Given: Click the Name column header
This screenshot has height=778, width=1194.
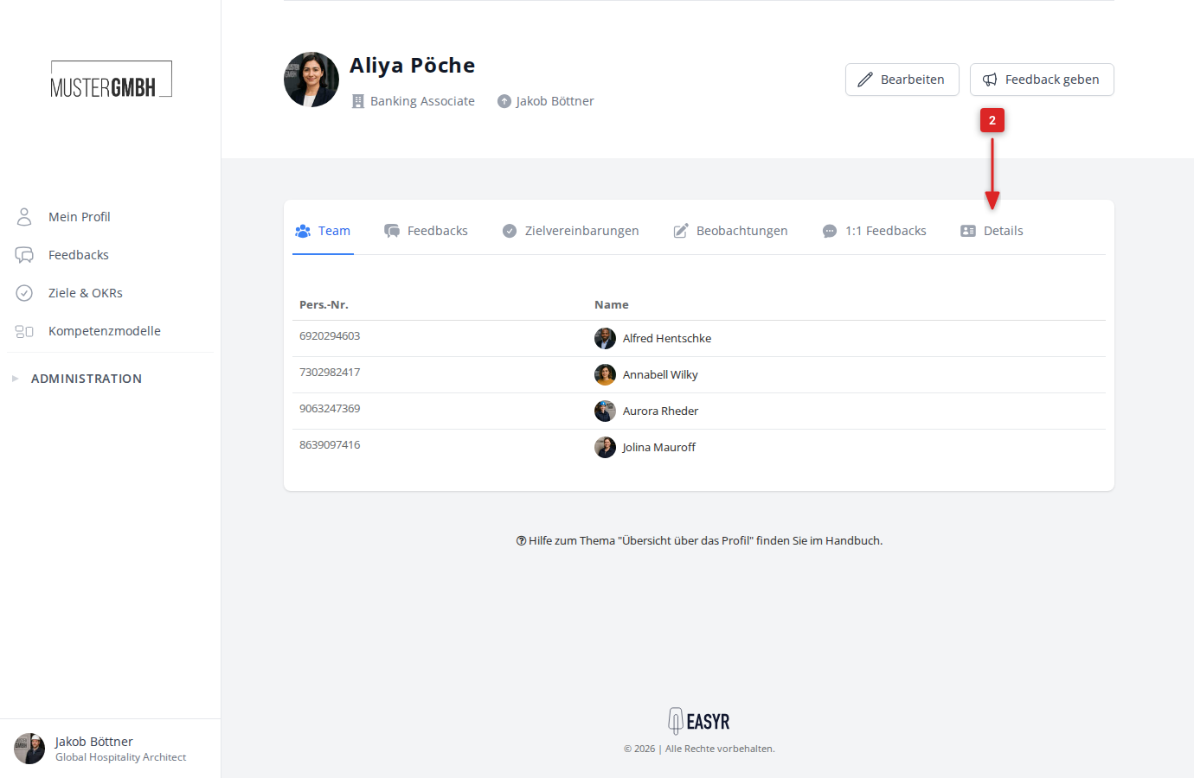Looking at the screenshot, I should (x=612, y=304).
